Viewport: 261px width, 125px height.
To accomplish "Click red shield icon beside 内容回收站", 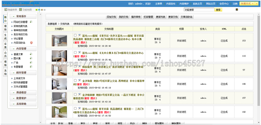I will (x=31, y=43).
